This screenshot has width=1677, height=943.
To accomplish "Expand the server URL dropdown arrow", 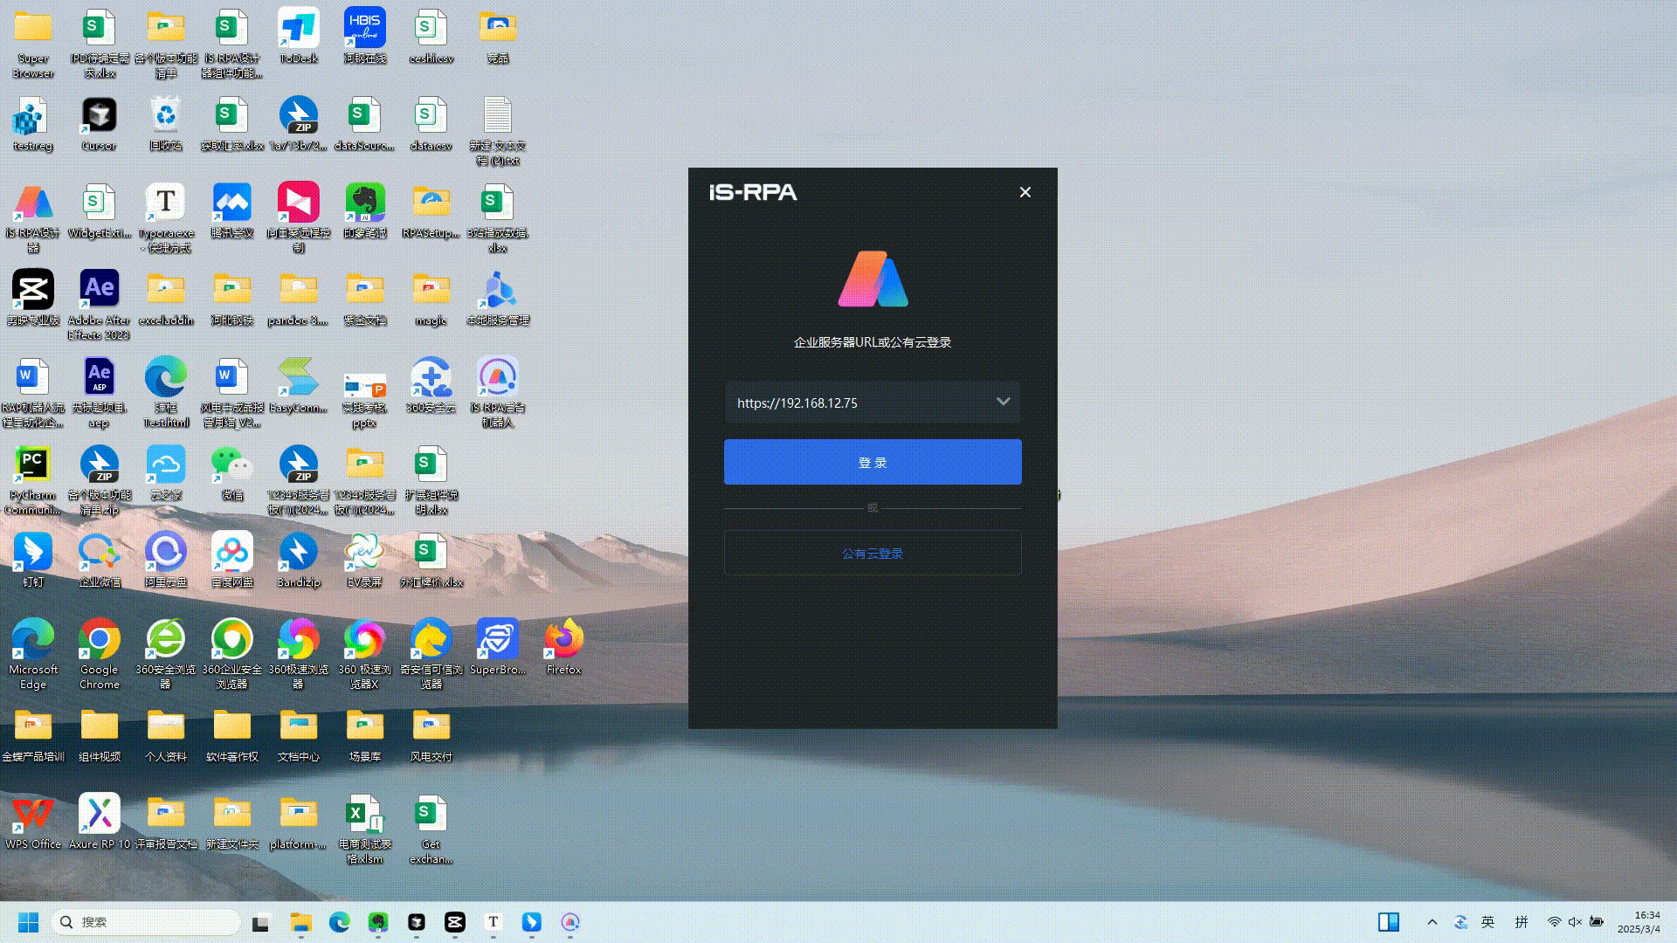I will [1003, 402].
